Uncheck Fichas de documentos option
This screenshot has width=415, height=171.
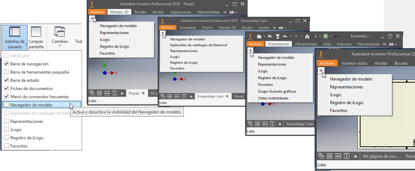[6, 88]
